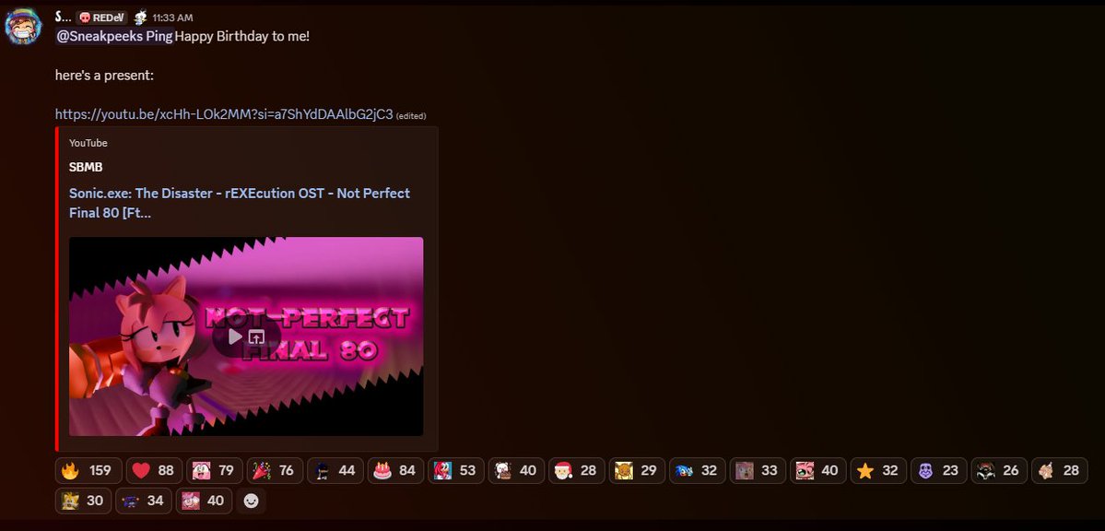Open embedded video in YouTube via popout icon
The width and height of the screenshot is (1105, 531).
pos(256,337)
